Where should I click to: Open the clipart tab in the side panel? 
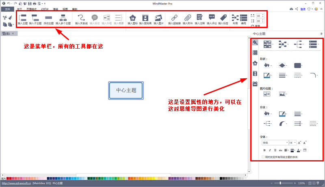255,73
